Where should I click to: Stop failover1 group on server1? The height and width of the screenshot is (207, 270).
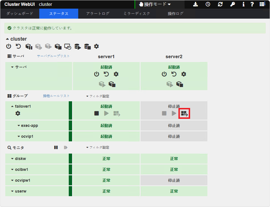(97, 113)
